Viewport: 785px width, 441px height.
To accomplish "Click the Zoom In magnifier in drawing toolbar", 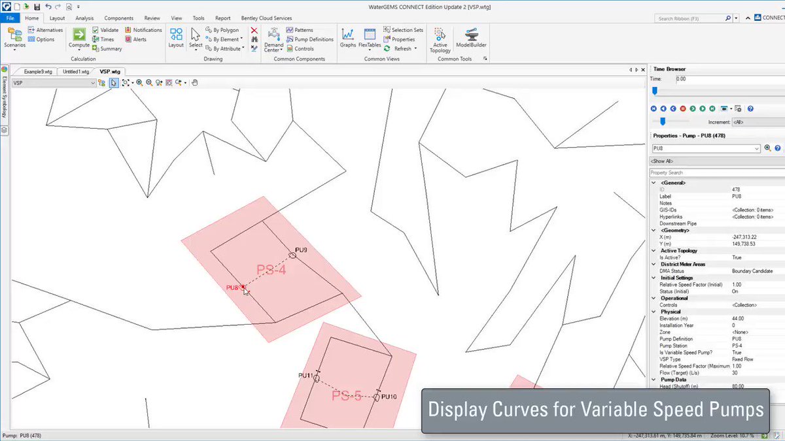I will tap(139, 83).
